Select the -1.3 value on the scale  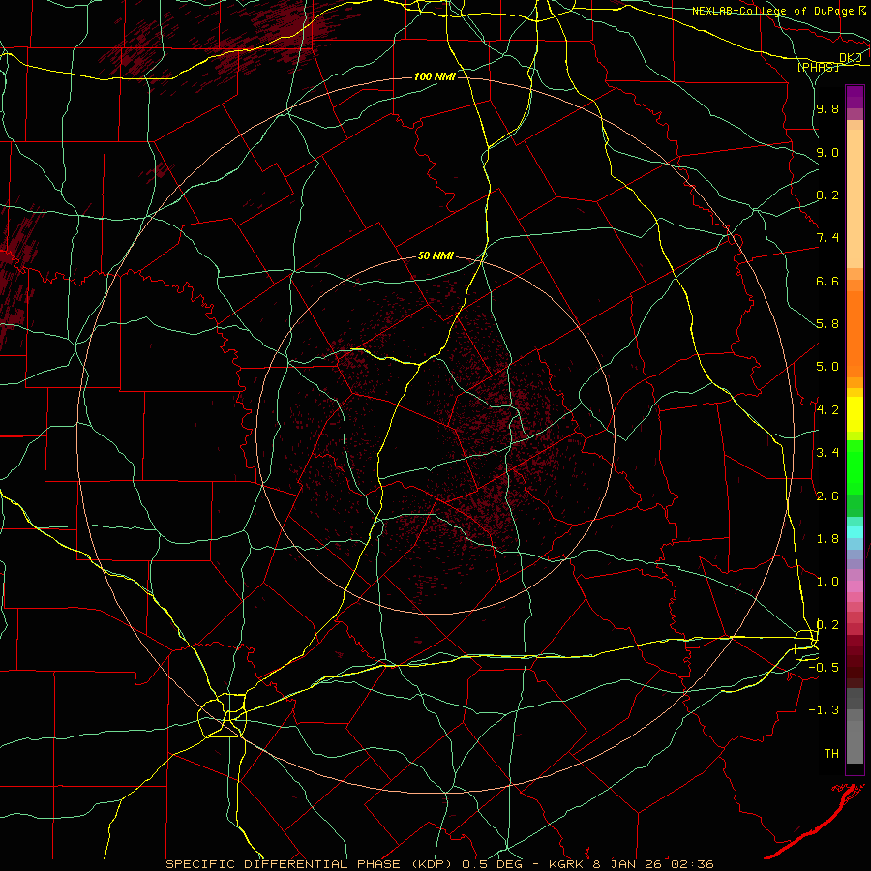[824, 710]
